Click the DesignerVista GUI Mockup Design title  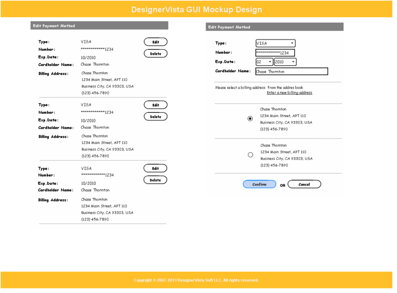click(x=196, y=10)
